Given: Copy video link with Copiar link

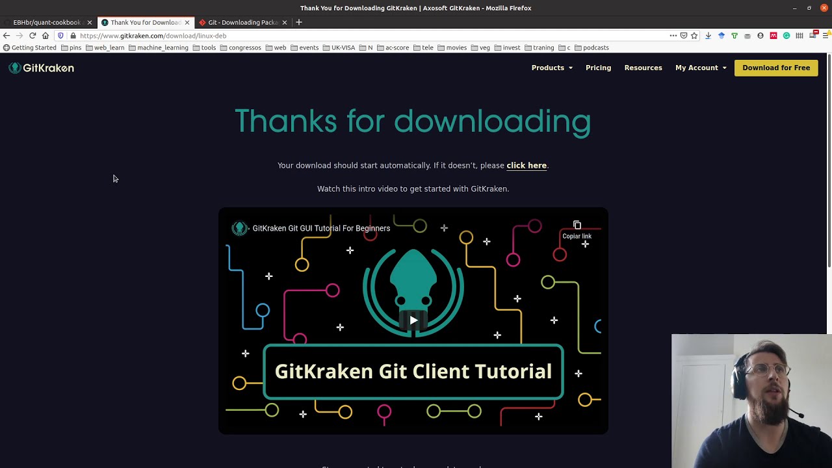Looking at the screenshot, I should 577,229.
